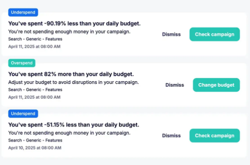Click the campaign name in the overspend alert
250x165 pixels.
click(x=35, y=90)
